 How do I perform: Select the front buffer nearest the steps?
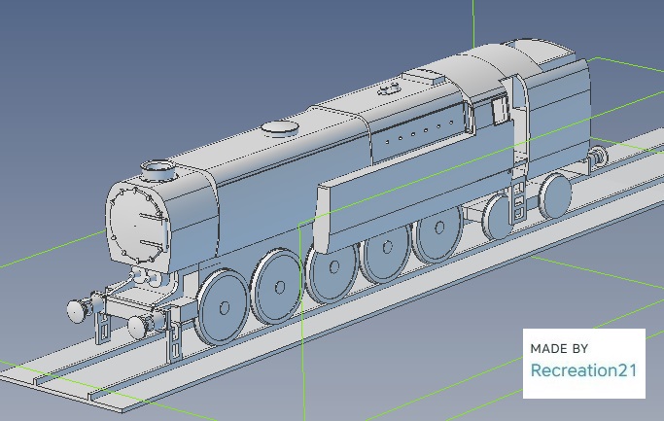141,326
